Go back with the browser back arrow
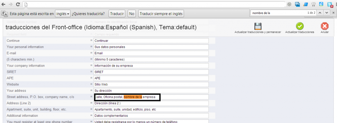Viewport: 337px width, 123px height. pos(4,4)
